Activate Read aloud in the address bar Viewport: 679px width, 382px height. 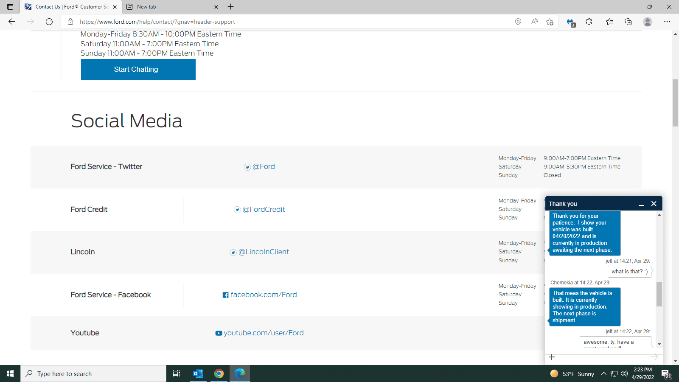pos(534,22)
